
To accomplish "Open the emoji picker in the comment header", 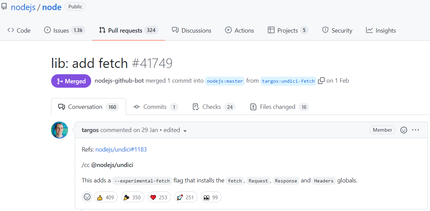I will click(x=404, y=130).
